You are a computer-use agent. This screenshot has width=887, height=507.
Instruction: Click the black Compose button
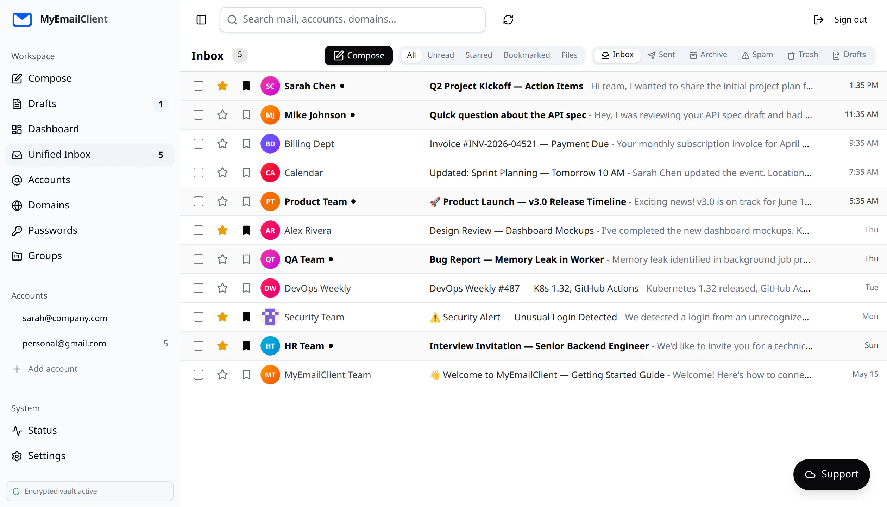pyautogui.click(x=358, y=56)
